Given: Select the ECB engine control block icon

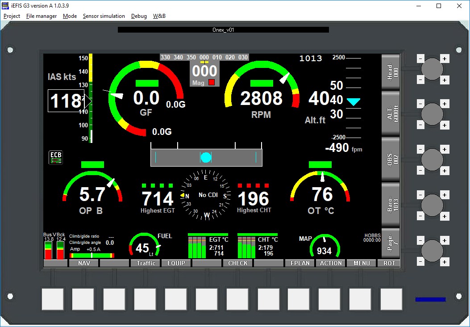Looking at the screenshot, I should coord(55,157).
